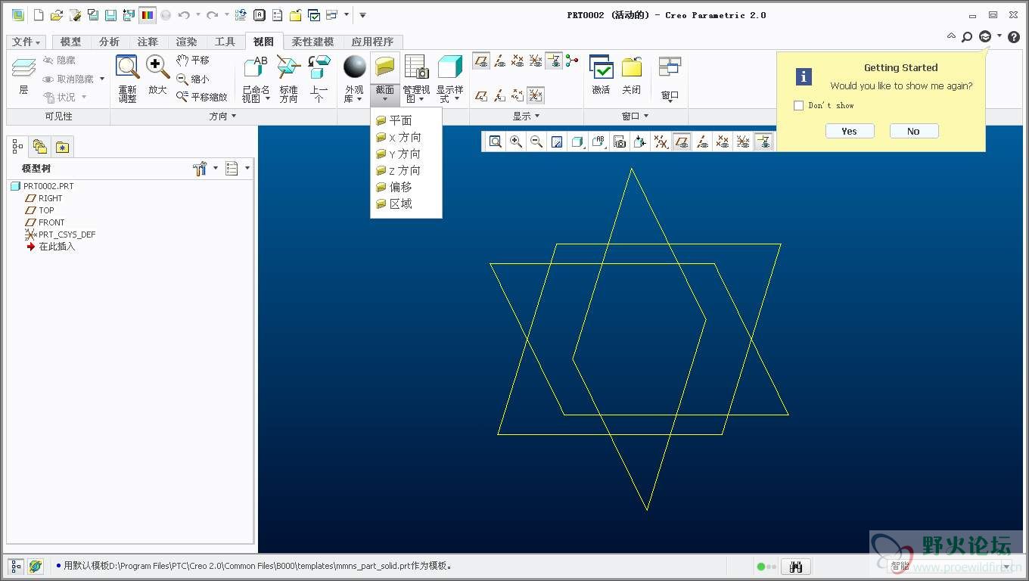Click the Previous view (上一个) icon
This screenshot has width=1029, height=581.
[x=319, y=67]
